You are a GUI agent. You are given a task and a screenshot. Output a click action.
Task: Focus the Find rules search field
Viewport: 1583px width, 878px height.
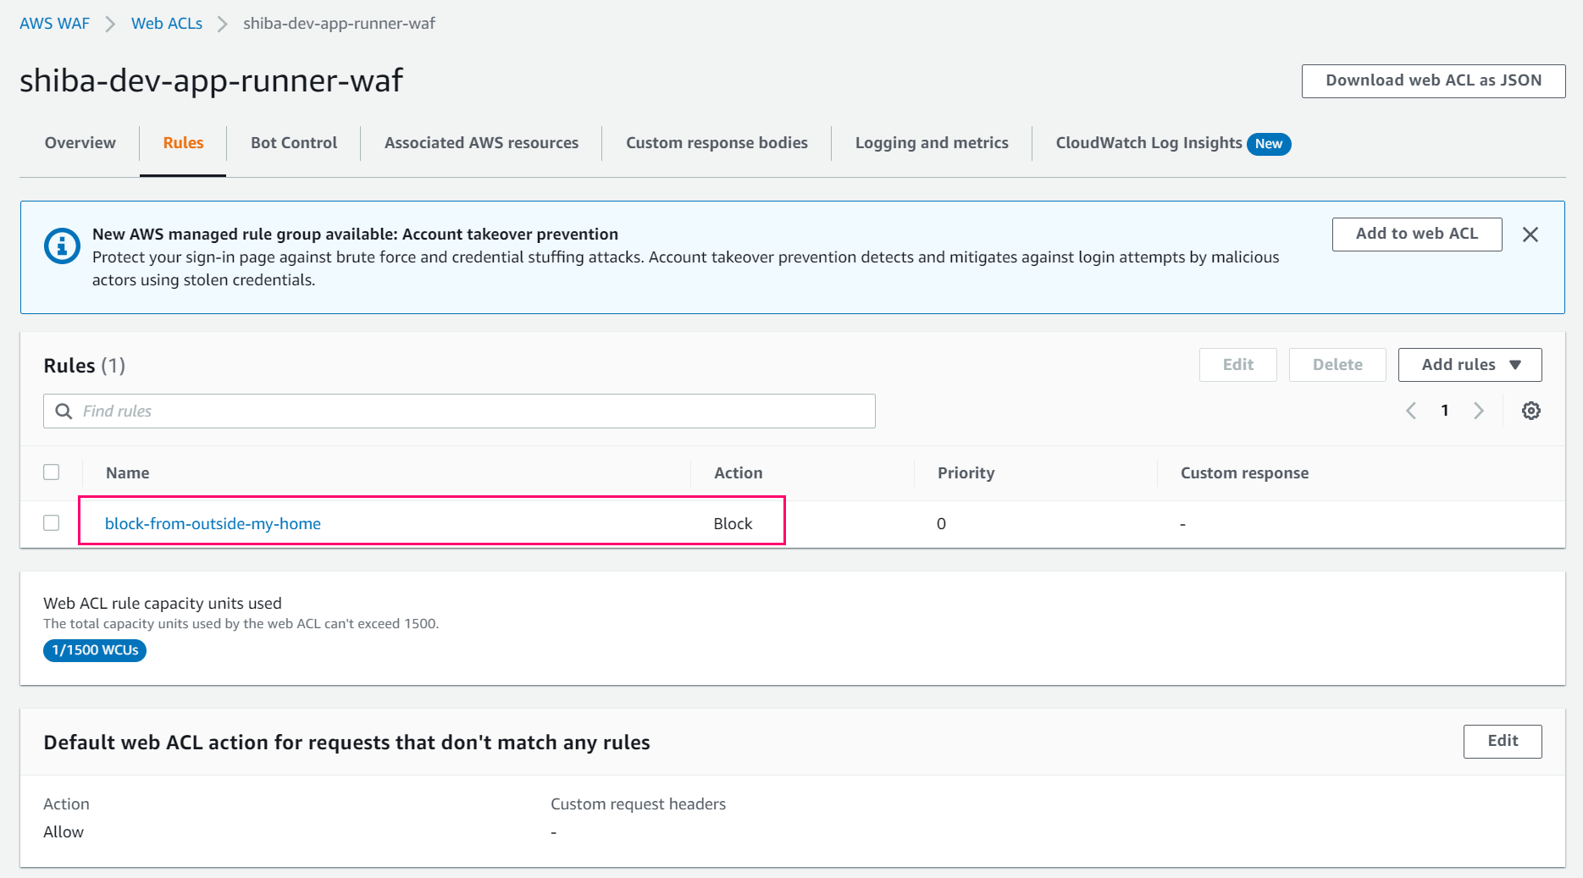point(459,411)
